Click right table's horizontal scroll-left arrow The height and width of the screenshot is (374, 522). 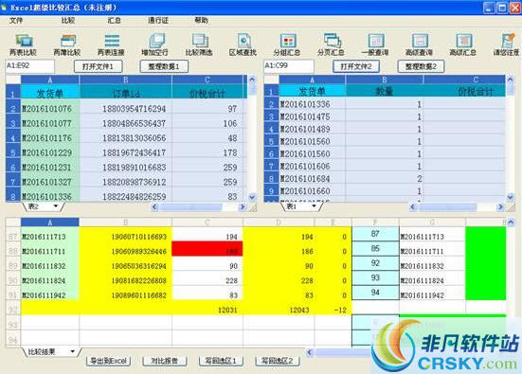pyautogui.click(x=413, y=207)
